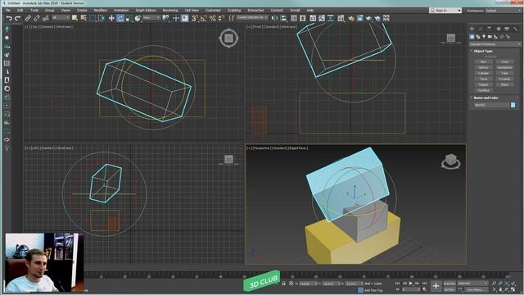
Task: Select the Geometry category icon
Action: (x=472, y=36)
